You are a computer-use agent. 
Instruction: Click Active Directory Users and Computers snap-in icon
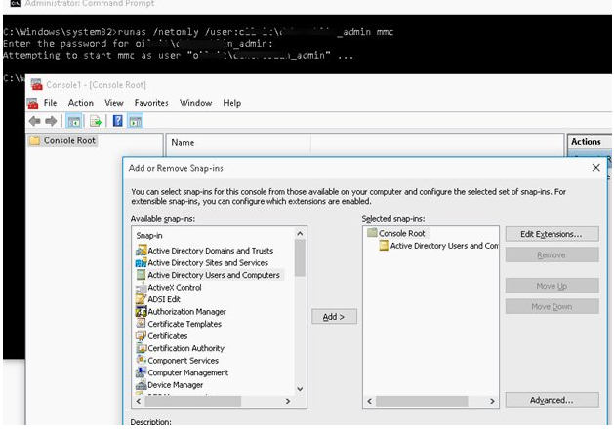141,275
